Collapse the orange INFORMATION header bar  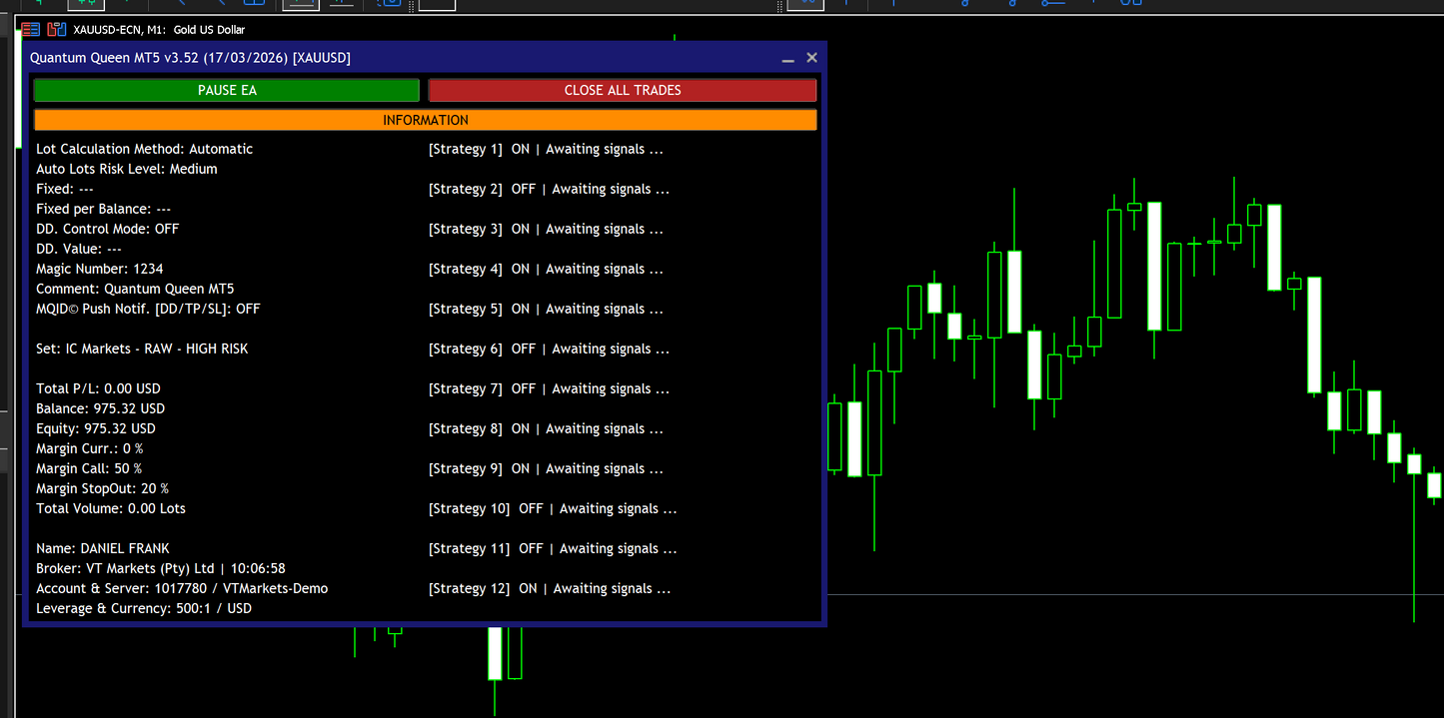(x=425, y=120)
